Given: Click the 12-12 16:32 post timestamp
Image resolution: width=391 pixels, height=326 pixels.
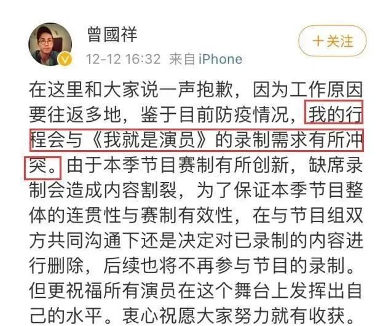Looking at the screenshot, I should point(123,60).
